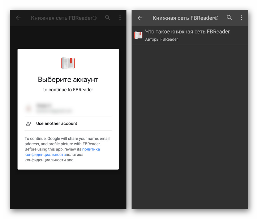Open 'Что такое книжная сеть FBReader' book entry

click(x=190, y=35)
